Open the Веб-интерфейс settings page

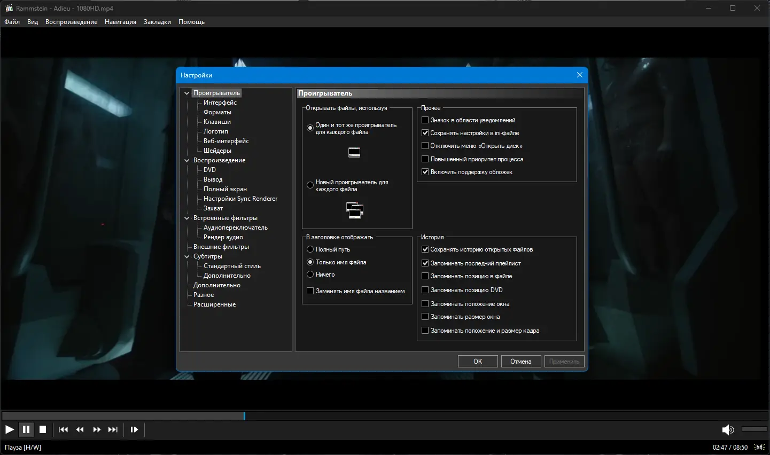(x=226, y=141)
